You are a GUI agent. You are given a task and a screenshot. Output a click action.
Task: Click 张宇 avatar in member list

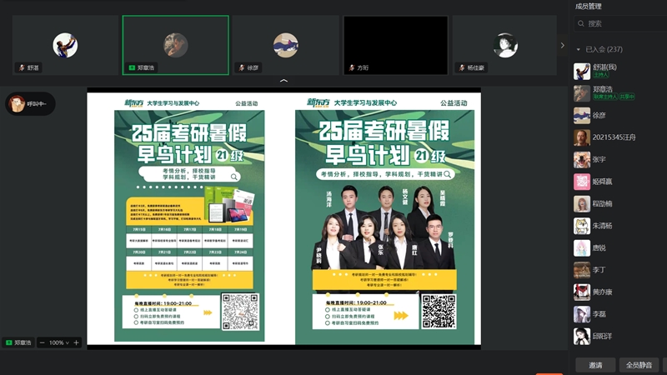(581, 159)
